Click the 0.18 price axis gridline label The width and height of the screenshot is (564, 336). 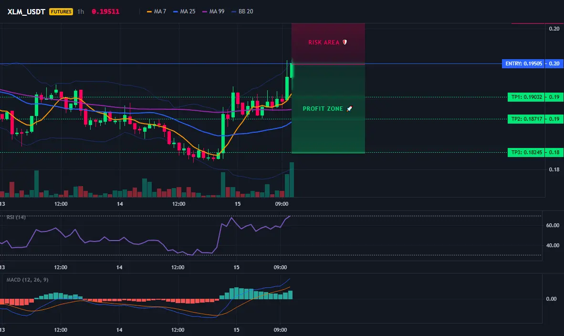554,169
